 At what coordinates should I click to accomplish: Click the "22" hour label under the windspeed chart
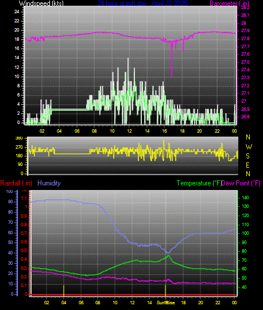tap(217, 131)
